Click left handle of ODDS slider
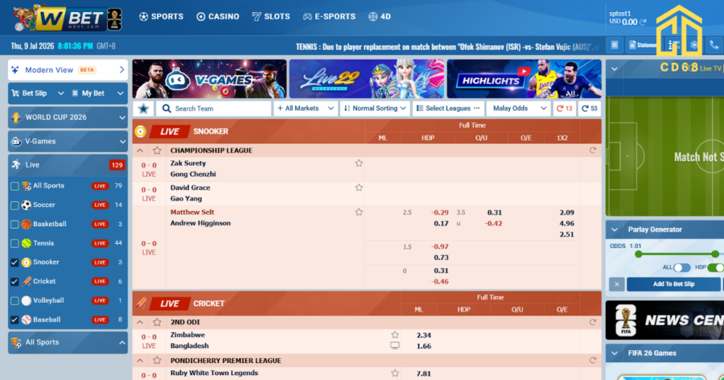Viewport: 724px width, 380px height. coord(638,254)
